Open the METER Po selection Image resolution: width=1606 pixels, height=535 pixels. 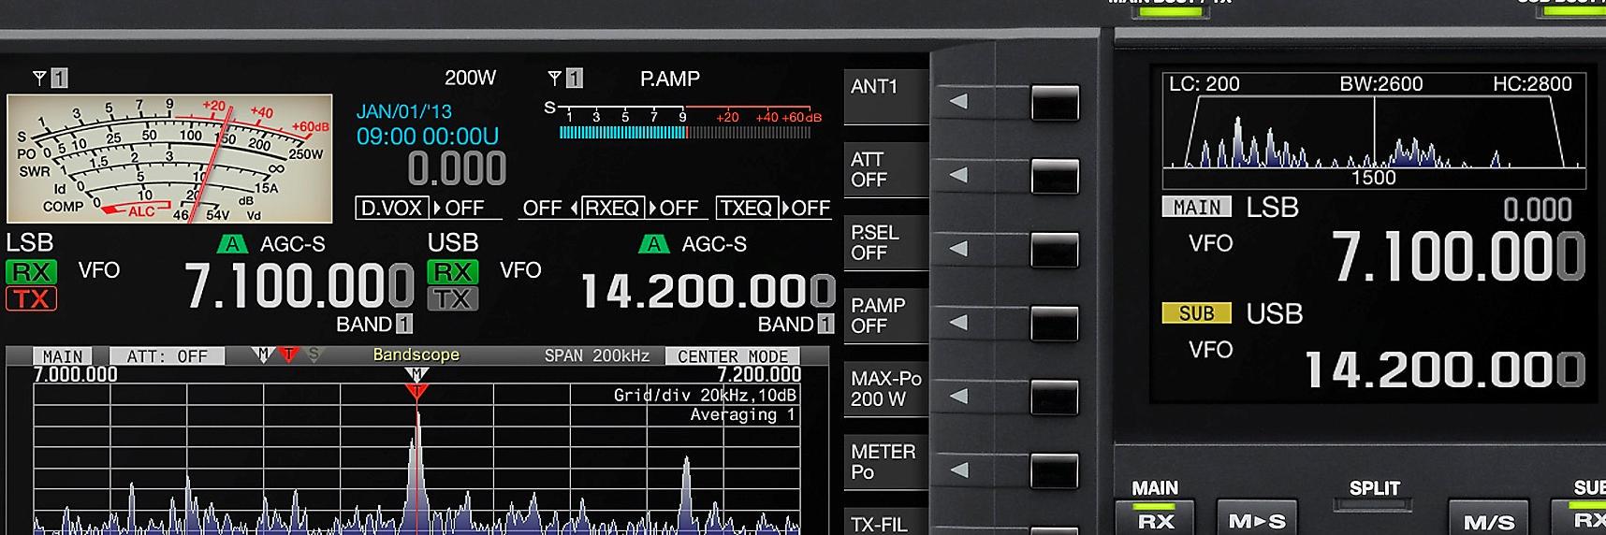885,462
